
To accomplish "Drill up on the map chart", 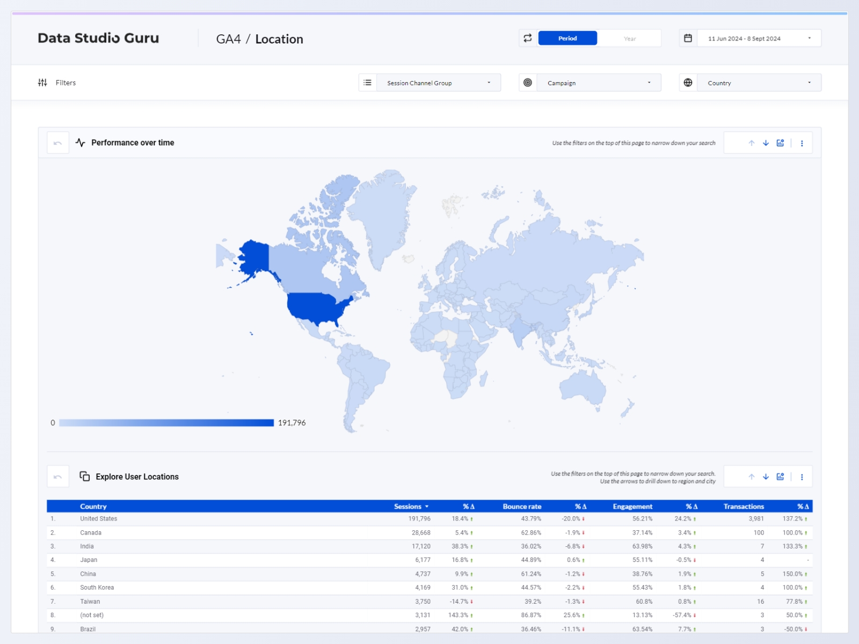I will click(x=752, y=143).
